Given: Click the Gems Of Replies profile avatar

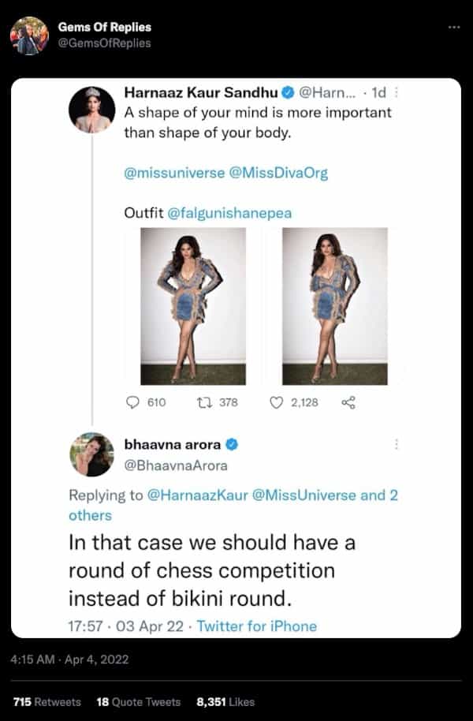Looking at the screenshot, I should pos(29,35).
